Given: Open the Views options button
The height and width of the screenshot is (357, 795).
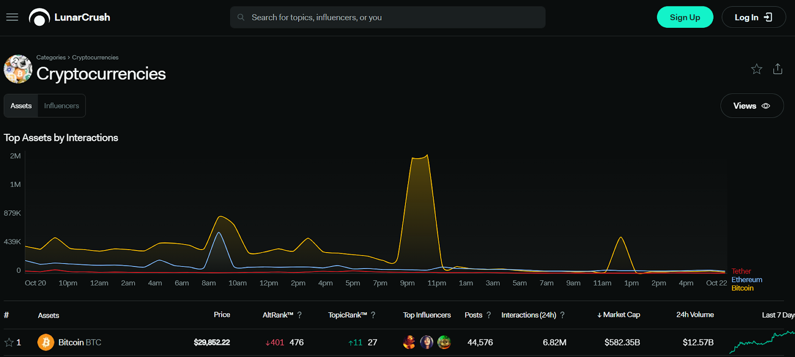Looking at the screenshot, I should pos(752,106).
